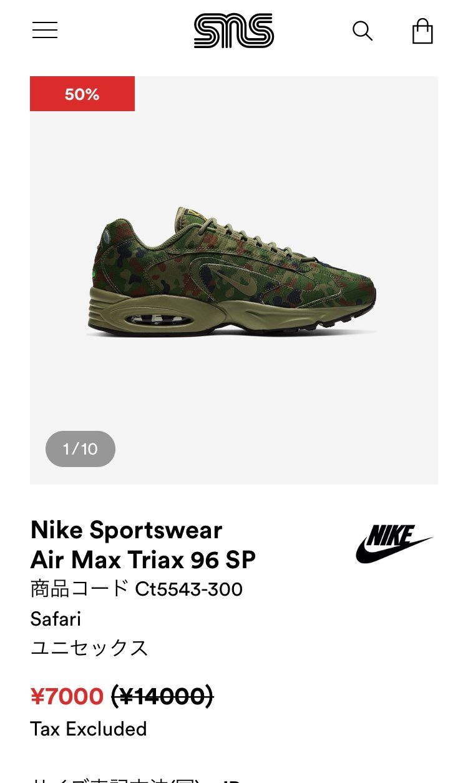Image resolution: width=468 pixels, height=783 pixels.
Task: Tap the red ¥7000 sale price
Action: pos(67,696)
